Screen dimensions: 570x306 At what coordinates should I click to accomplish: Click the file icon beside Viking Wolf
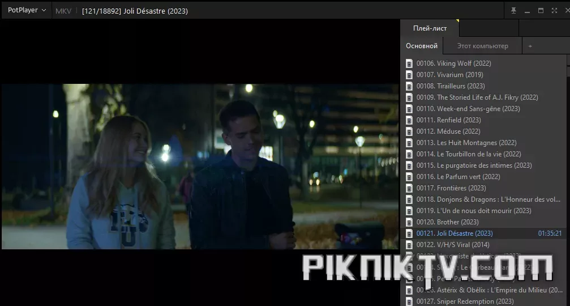pos(409,63)
